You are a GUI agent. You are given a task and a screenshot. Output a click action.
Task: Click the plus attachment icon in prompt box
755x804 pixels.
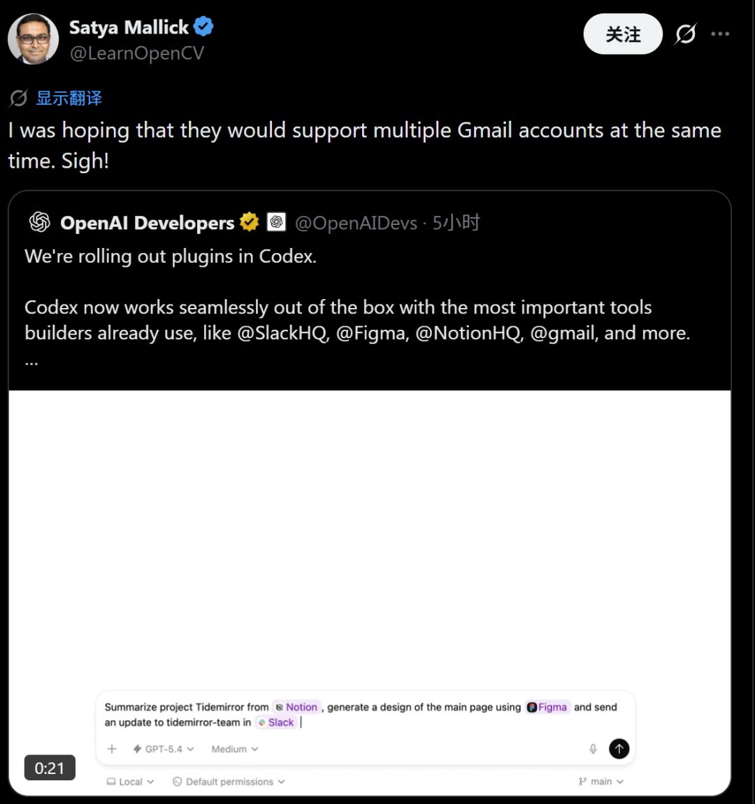tap(112, 749)
